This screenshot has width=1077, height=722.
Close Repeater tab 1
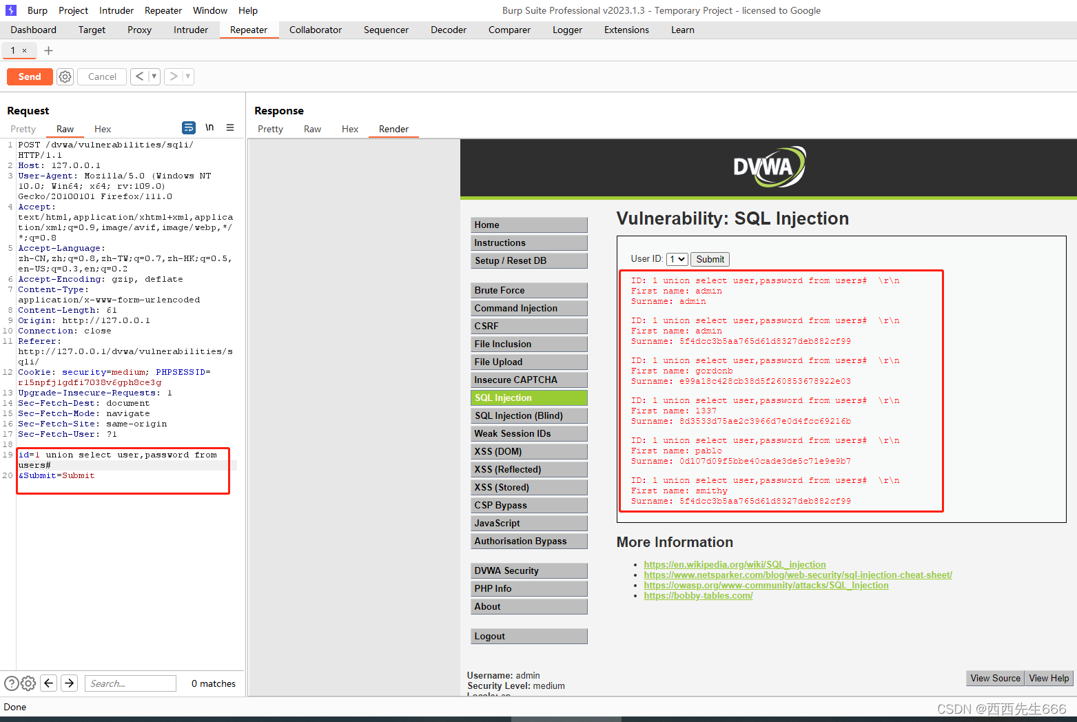click(x=25, y=50)
